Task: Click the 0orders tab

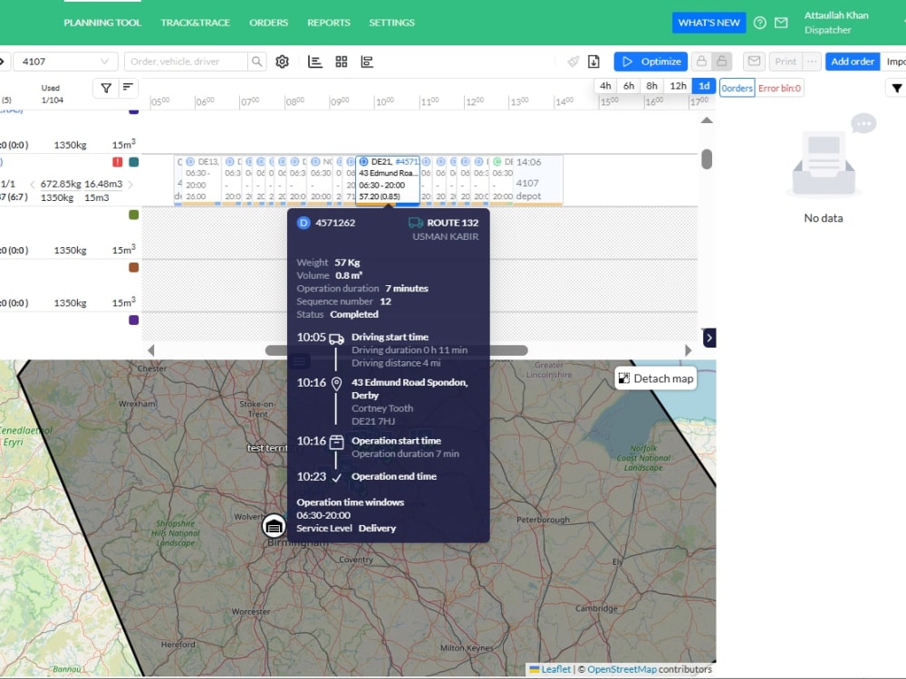Action: coord(737,89)
